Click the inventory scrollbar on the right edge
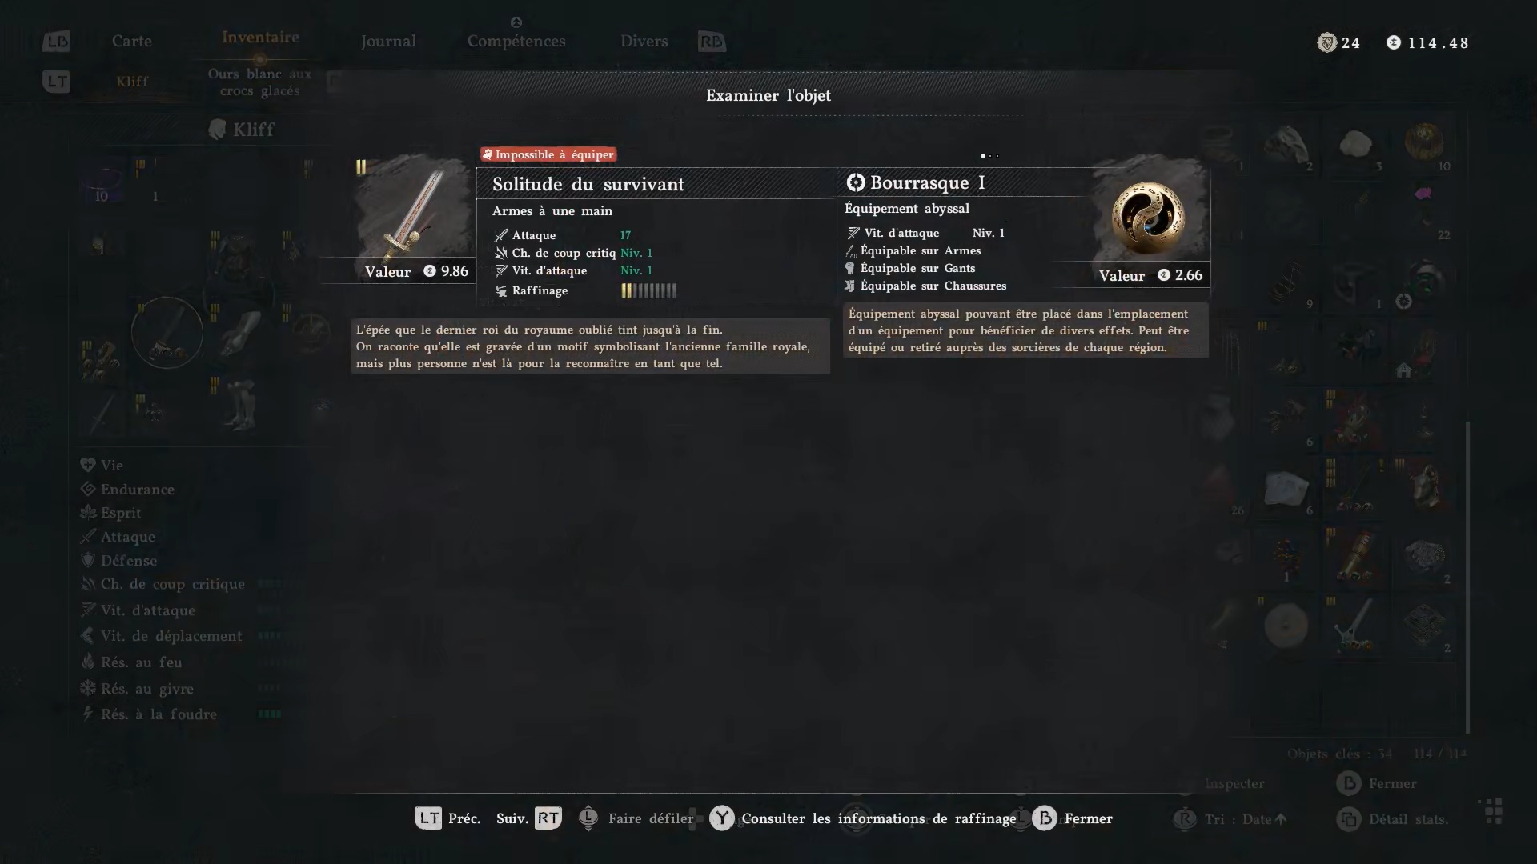Screen dimensions: 1537x864 (1467, 576)
